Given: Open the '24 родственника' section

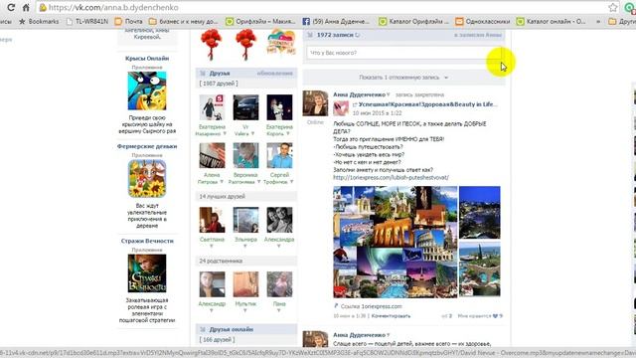Looking at the screenshot, I should pyautogui.click(x=246, y=261).
